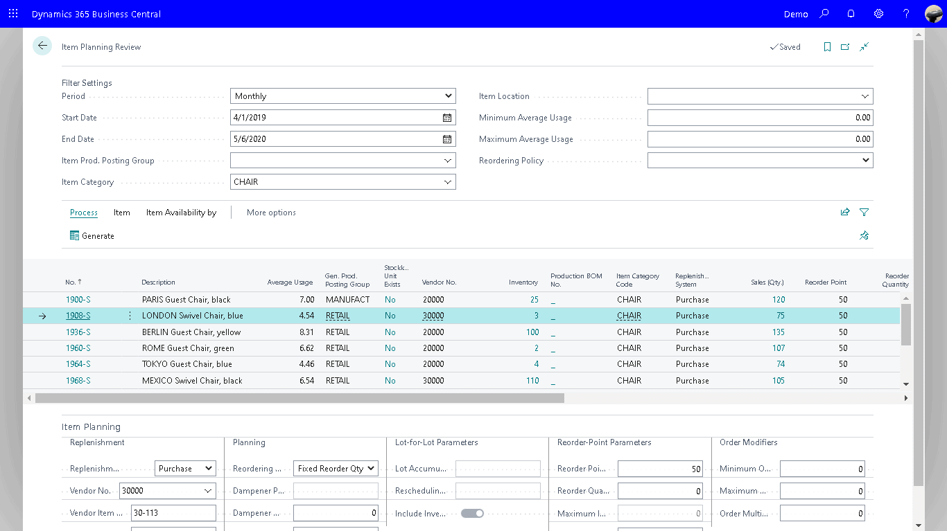Open the Item Location dropdown
The image size is (947, 531).
pyautogui.click(x=865, y=96)
